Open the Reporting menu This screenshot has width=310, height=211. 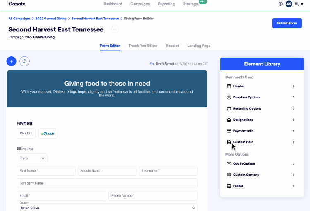pyautogui.click(x=166, y=4)
